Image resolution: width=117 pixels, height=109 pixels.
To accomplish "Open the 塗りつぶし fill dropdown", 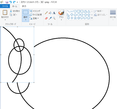I will [x=101, y=15].
